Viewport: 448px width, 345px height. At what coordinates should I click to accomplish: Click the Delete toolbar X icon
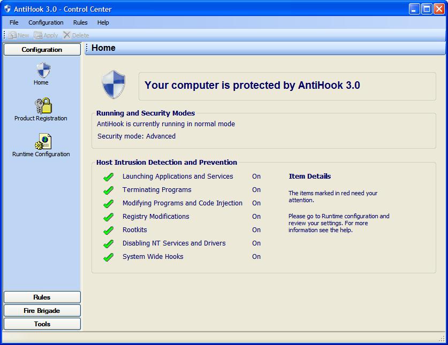(x=67, y=35)
